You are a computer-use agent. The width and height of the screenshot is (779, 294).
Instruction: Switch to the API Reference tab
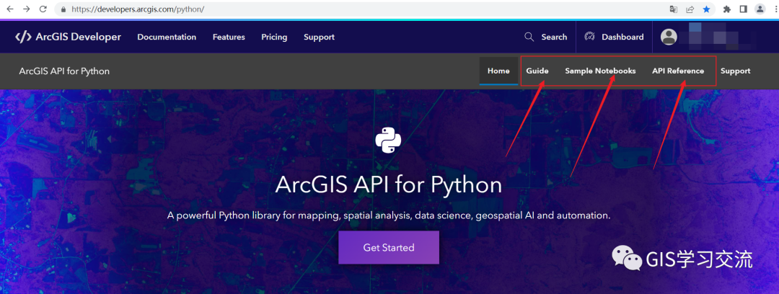point(678,71)
